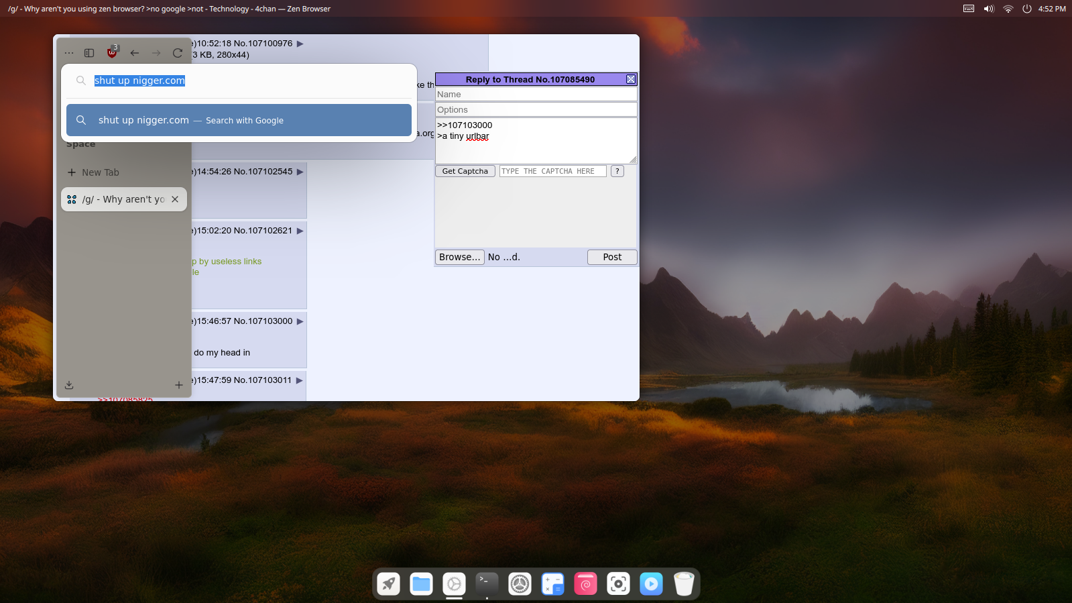Viewport: 1072px width, 603px height.
Task: Expand post menu arrow for No.107103000
Action: tap(300, 321)
